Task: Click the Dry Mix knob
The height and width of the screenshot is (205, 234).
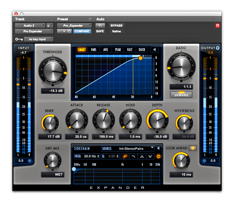Action: [53, 161]
